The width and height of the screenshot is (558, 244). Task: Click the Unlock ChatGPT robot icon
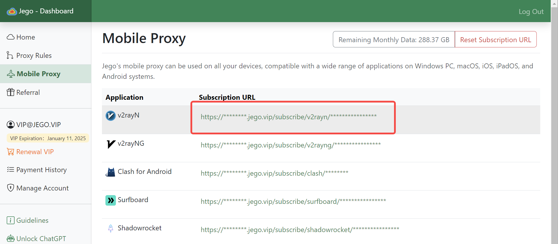tap(10, 238)
